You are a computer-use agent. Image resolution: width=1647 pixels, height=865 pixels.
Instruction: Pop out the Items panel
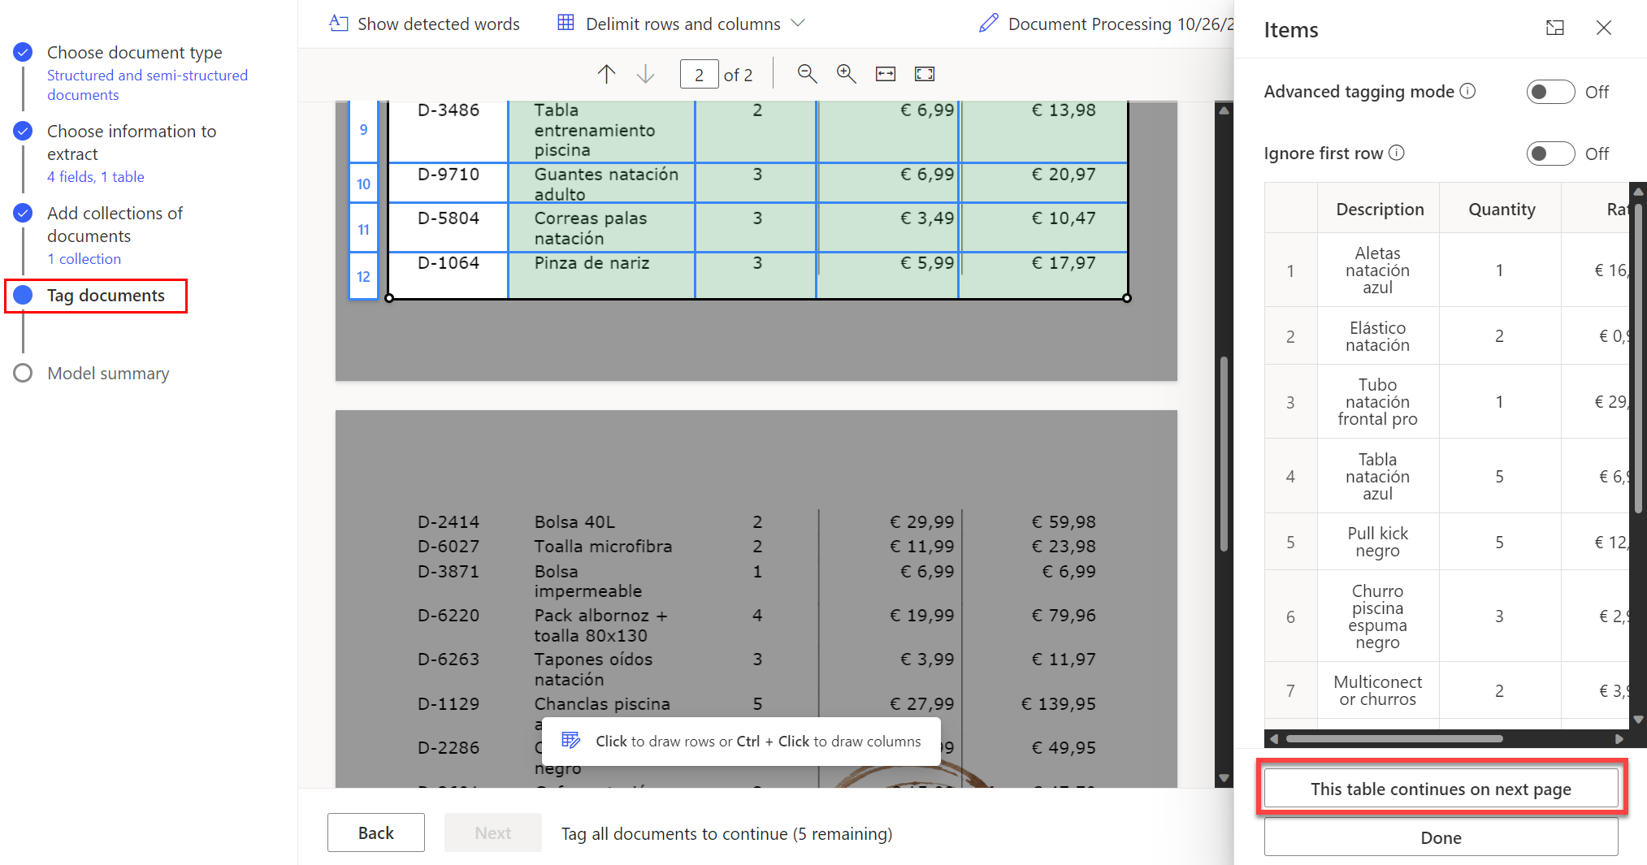tap(1554, 28)
